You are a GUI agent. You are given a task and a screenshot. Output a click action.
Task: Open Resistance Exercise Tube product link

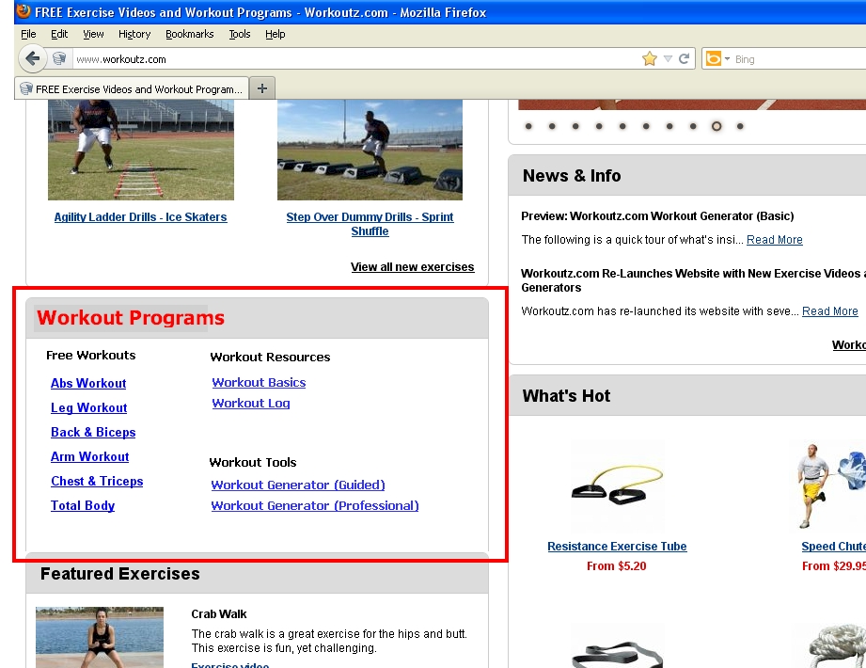coord(617,547)
